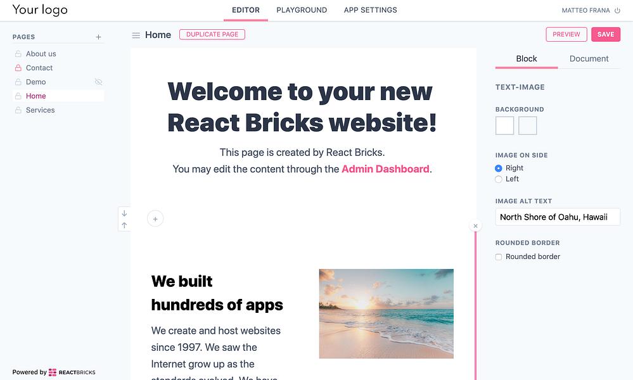Save the page with Save button
This screenshot has width=633, height=380.
606,34
